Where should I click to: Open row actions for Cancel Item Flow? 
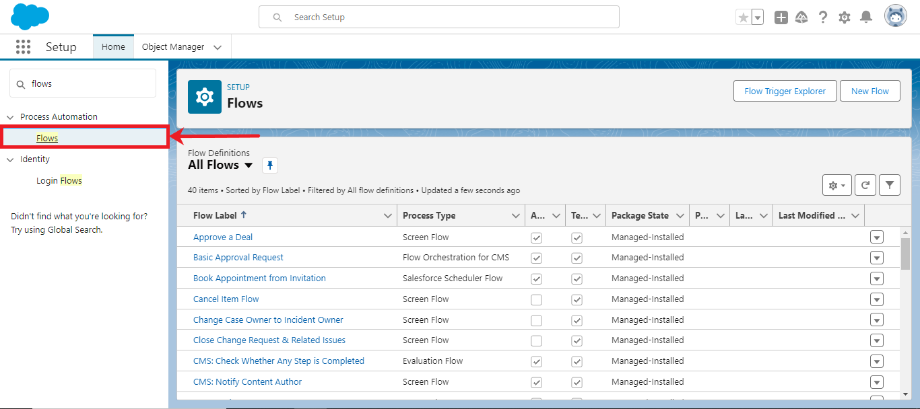(876, 299)
